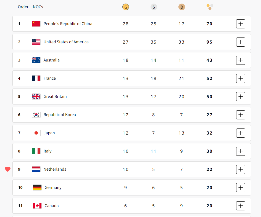Click the Great Britain flag icon

click(36, 97)
